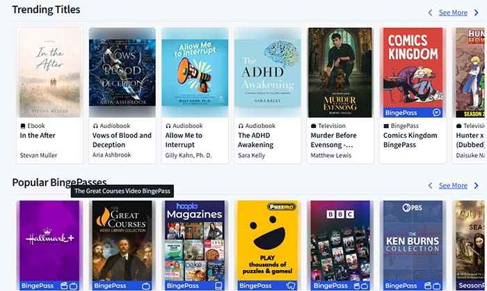Screen dimensions: 487x291
Task: Click author name Stevan Muller
Action: pos(38,155)
